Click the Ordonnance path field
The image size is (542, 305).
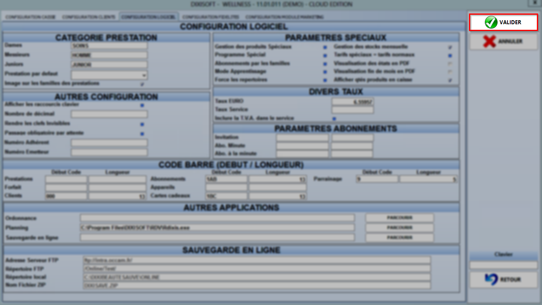coord(217,218)
